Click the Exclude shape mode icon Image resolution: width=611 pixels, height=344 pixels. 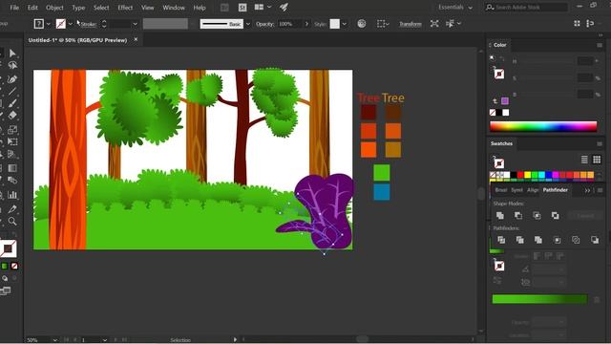pyautogui.click(x=555, y=215)
